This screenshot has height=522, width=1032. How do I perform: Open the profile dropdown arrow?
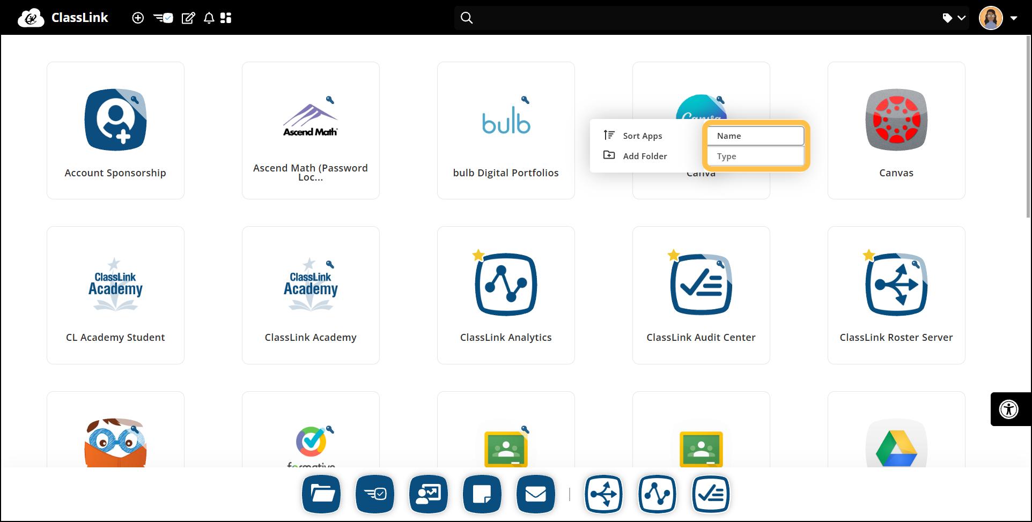(1014, 18)
